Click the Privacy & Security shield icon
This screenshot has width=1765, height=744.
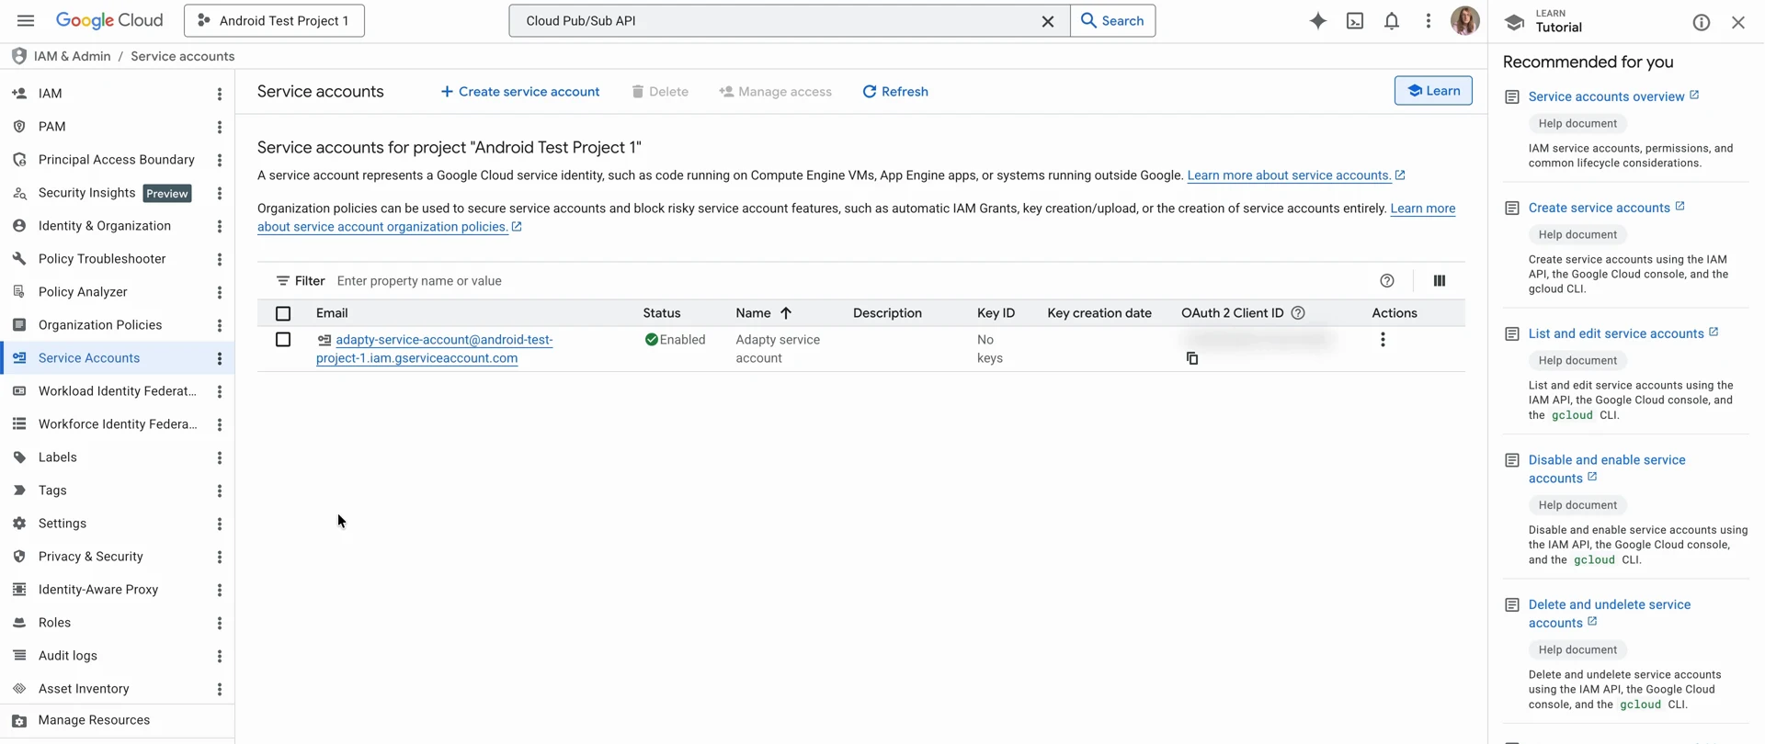click(x=19, y=556)
